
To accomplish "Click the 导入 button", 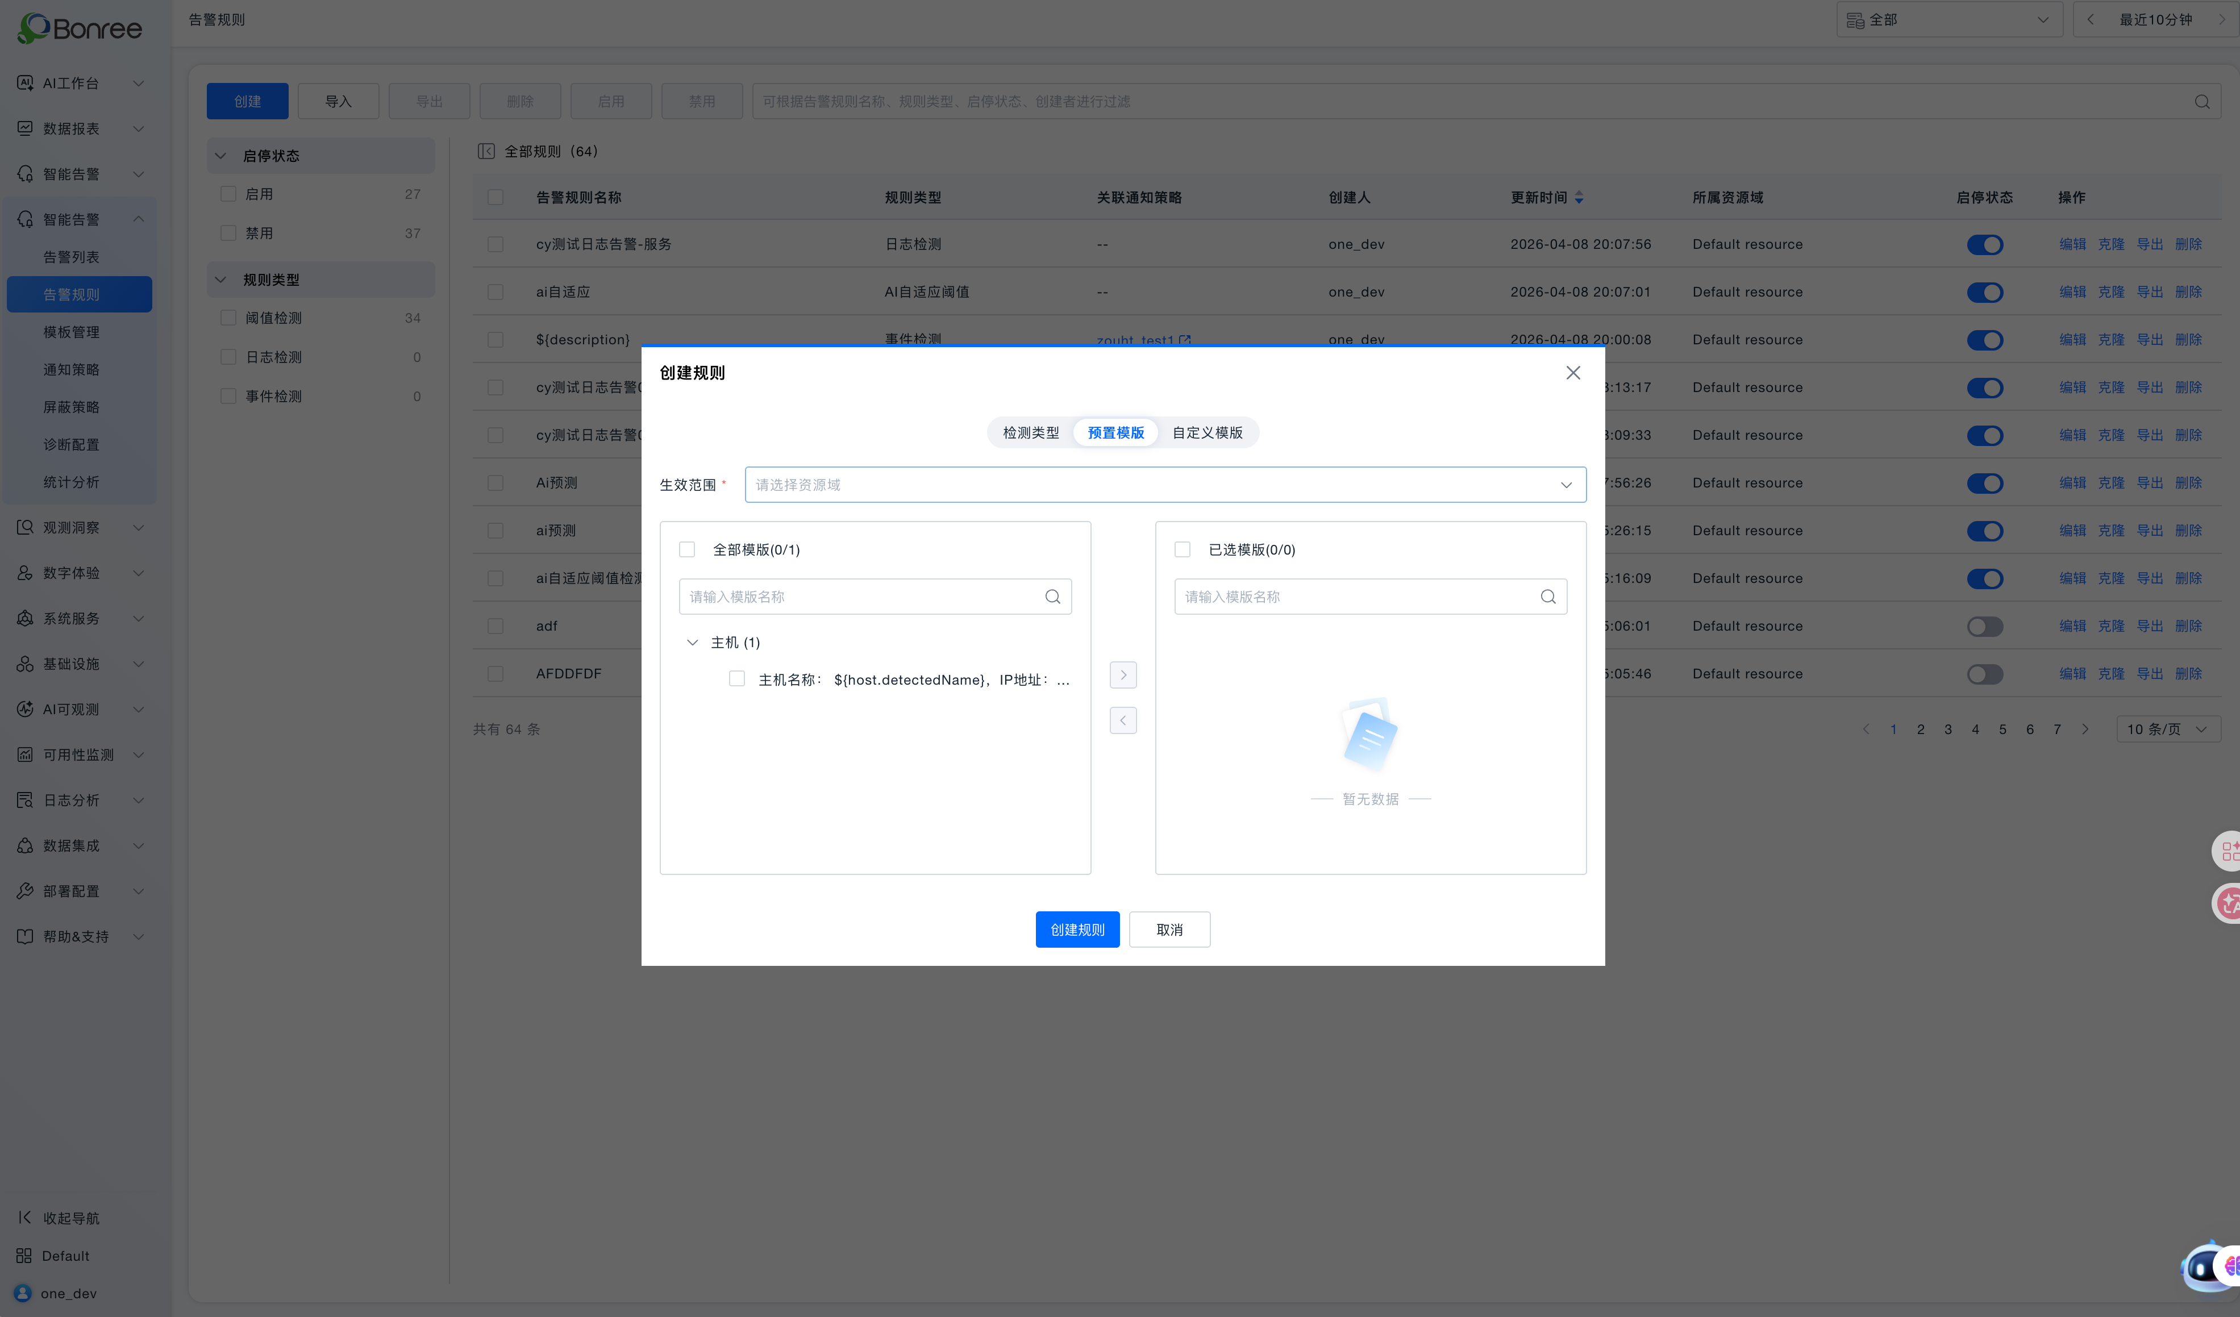I will click(x=338, y=101).
